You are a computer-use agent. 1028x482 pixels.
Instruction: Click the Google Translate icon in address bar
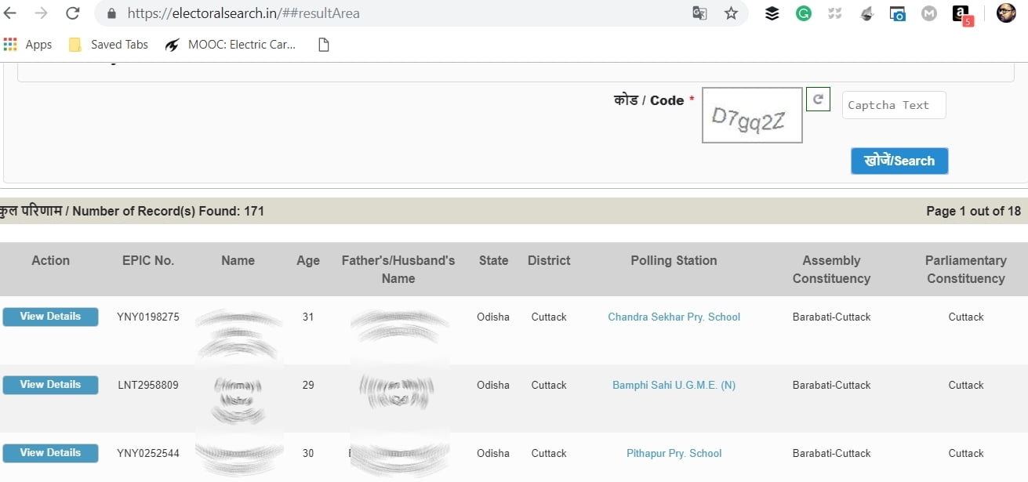699,13
